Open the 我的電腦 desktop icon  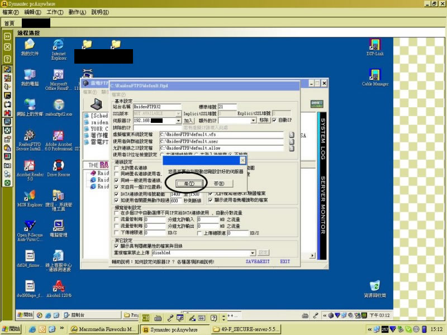tap(30, 78)
